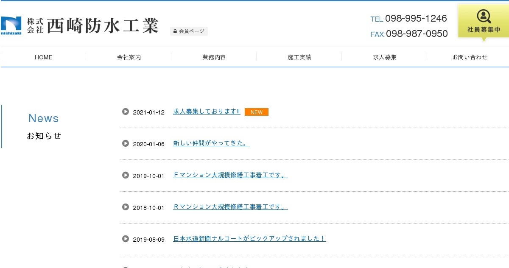The image size is (509, 268).
Task: Click the date text 2018-10-01
Action: 148,208
